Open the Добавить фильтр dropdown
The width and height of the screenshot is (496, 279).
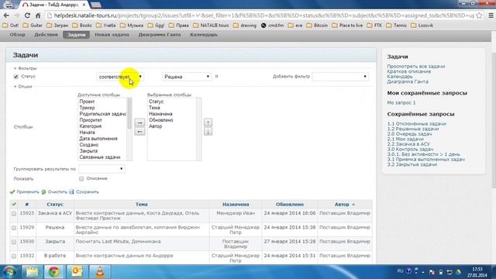(x=340, y=77)
